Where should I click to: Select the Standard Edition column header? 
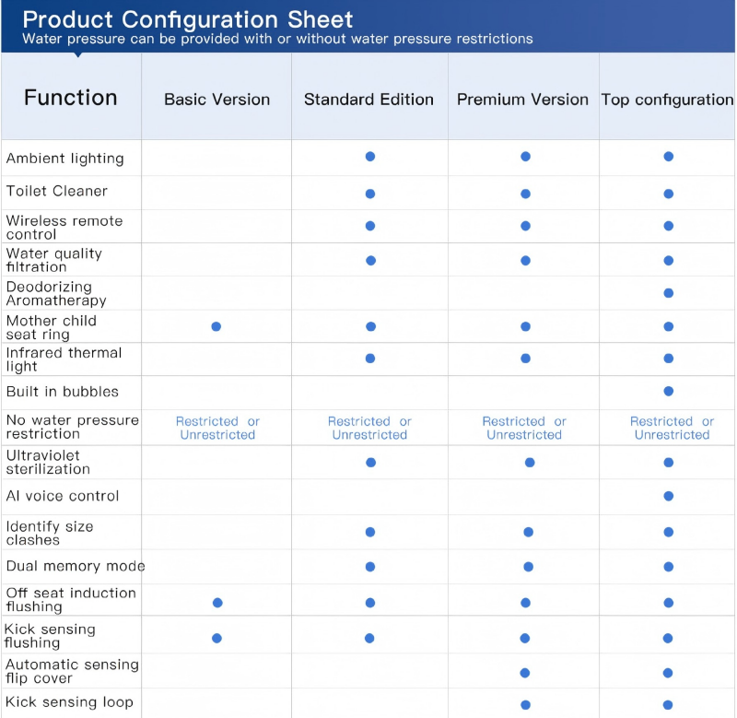tap(368, 100)
